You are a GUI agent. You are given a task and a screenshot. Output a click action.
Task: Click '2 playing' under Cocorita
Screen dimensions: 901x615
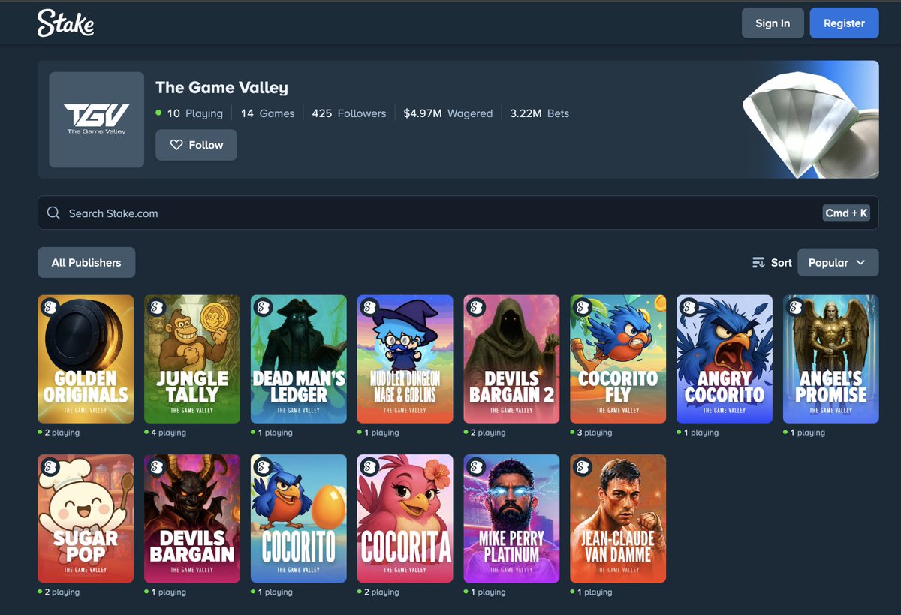click(x=378, y=592)
